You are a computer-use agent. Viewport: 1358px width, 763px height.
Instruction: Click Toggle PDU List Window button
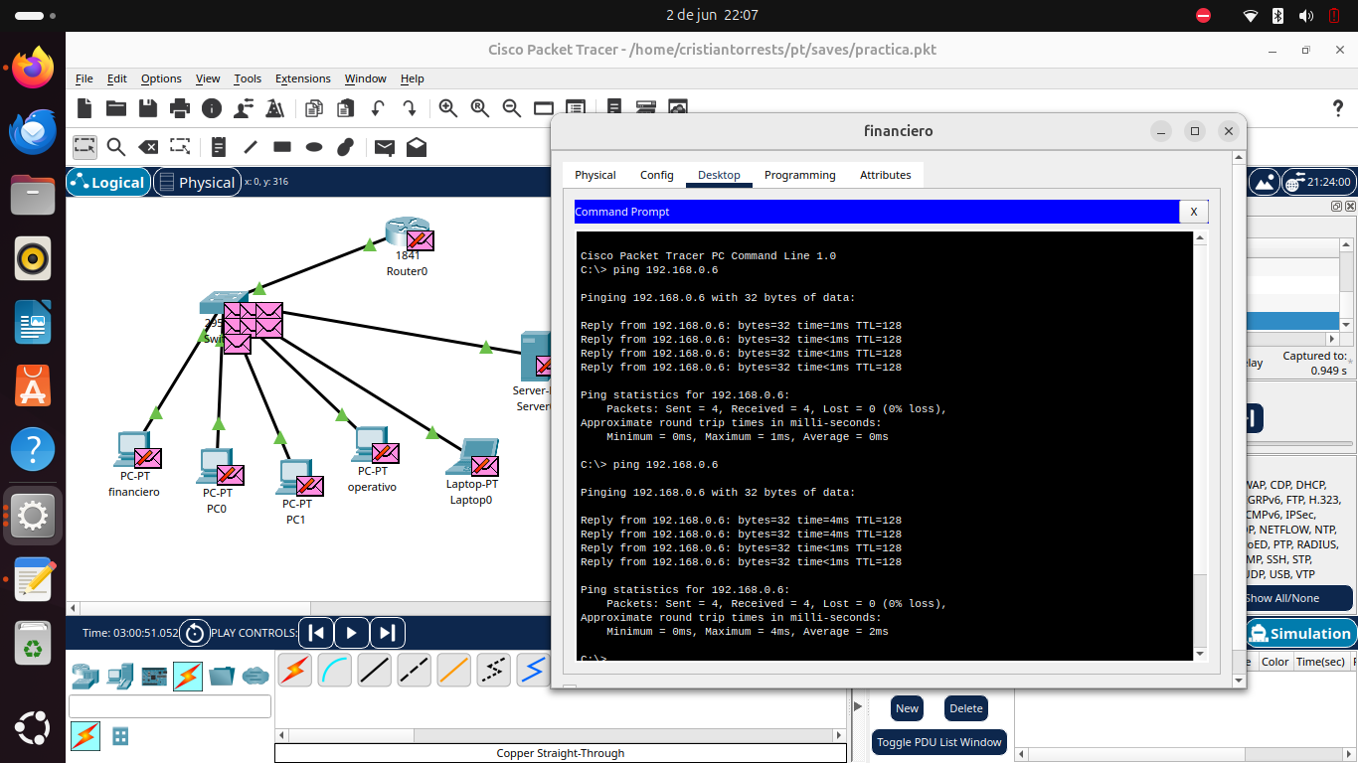coord(939,742)
